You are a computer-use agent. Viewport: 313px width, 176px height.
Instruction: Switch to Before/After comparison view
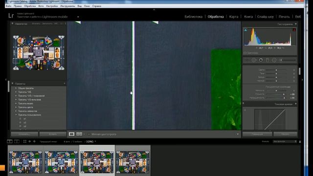[79, 134]
